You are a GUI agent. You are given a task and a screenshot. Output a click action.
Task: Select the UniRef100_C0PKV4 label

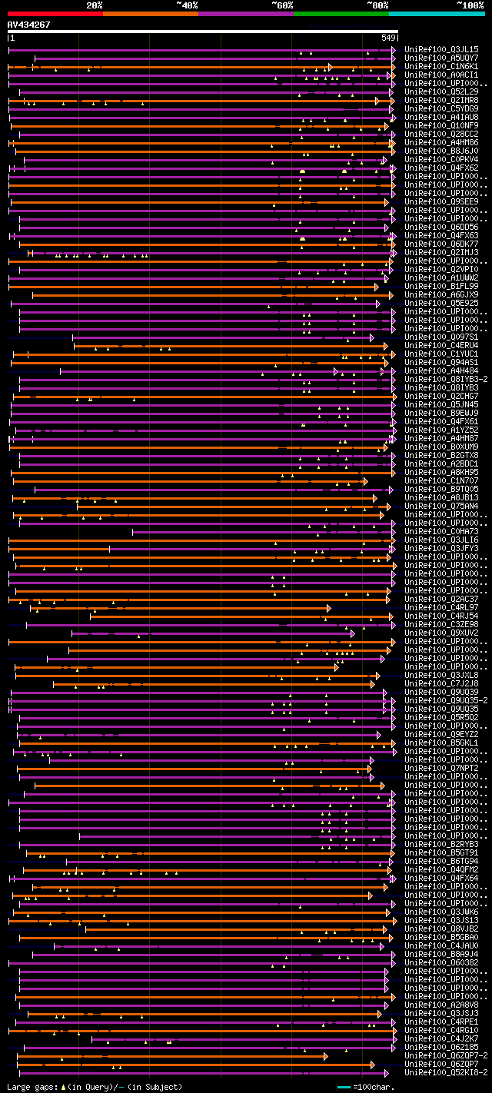(x=441, y=159)
